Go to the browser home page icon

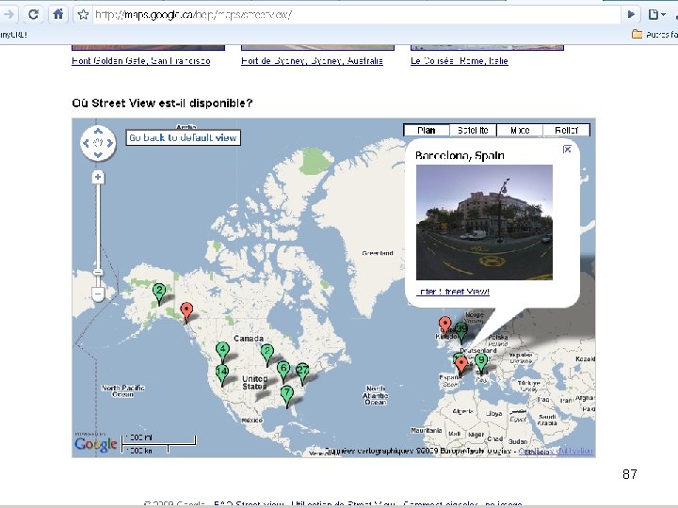57,15
